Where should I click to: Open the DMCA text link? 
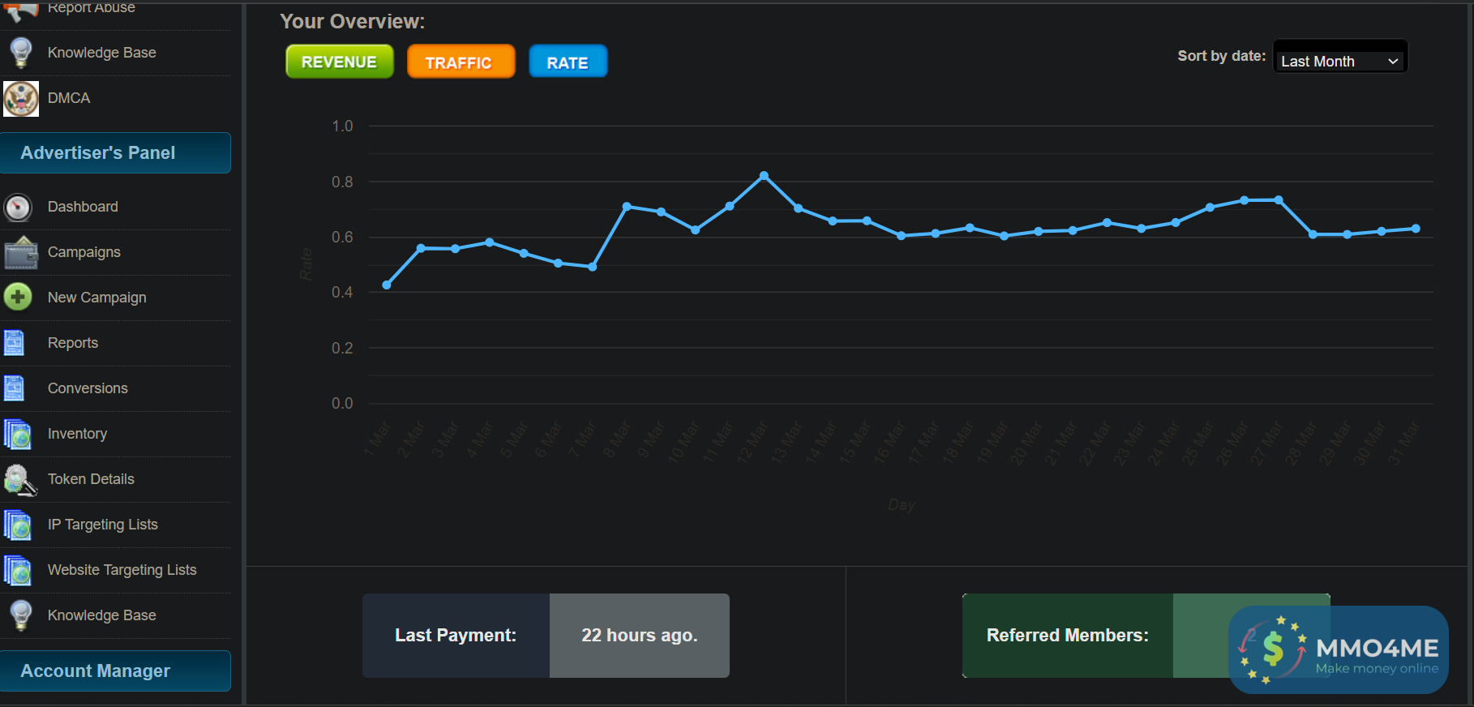[x=69, y=98]
